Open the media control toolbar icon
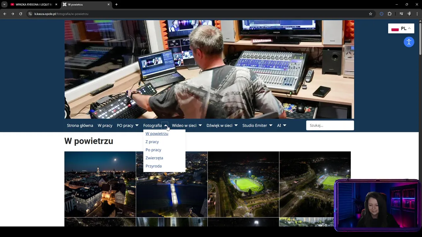 [401, 14]
